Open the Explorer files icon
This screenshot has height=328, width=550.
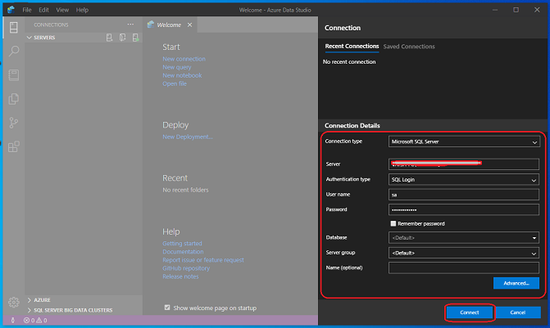pos(13,99)
